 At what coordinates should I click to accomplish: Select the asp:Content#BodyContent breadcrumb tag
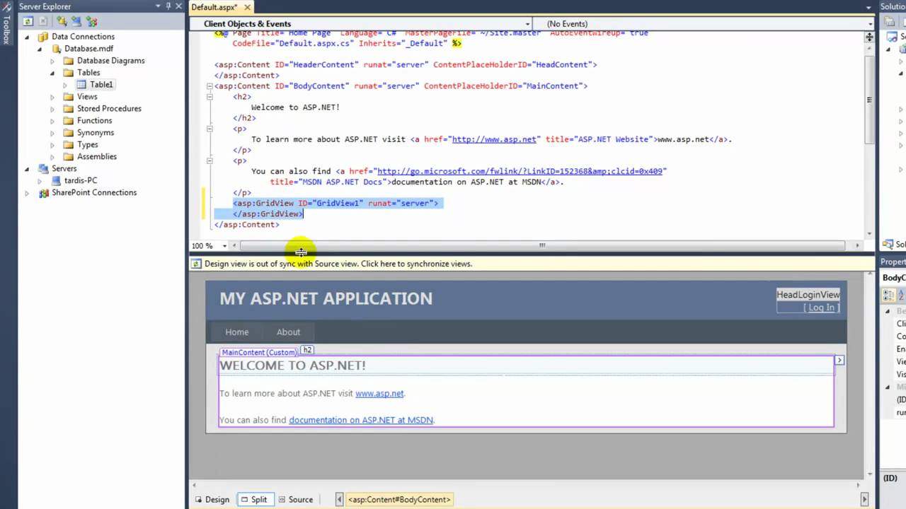click(x=399, y=500)
